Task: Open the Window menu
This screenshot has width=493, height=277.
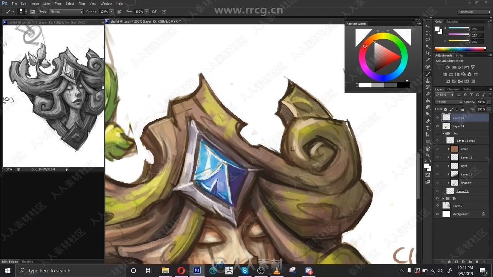Action: click(106, 3)
